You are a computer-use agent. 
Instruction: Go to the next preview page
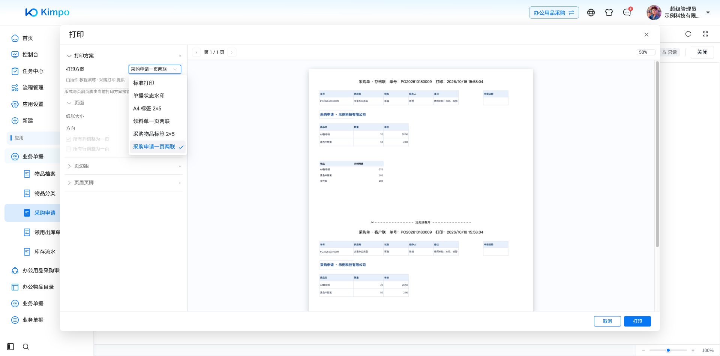tap(232, 52)
